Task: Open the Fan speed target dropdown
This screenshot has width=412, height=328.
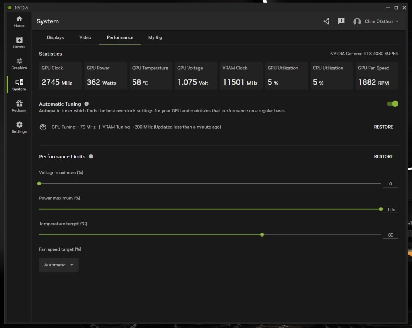Action: click(58, 265)
